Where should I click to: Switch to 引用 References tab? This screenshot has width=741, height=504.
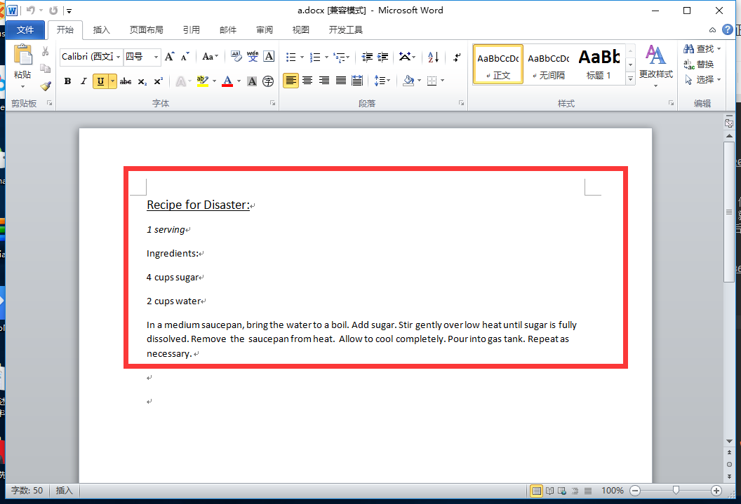pyautogui.click(x=191, y=30)
